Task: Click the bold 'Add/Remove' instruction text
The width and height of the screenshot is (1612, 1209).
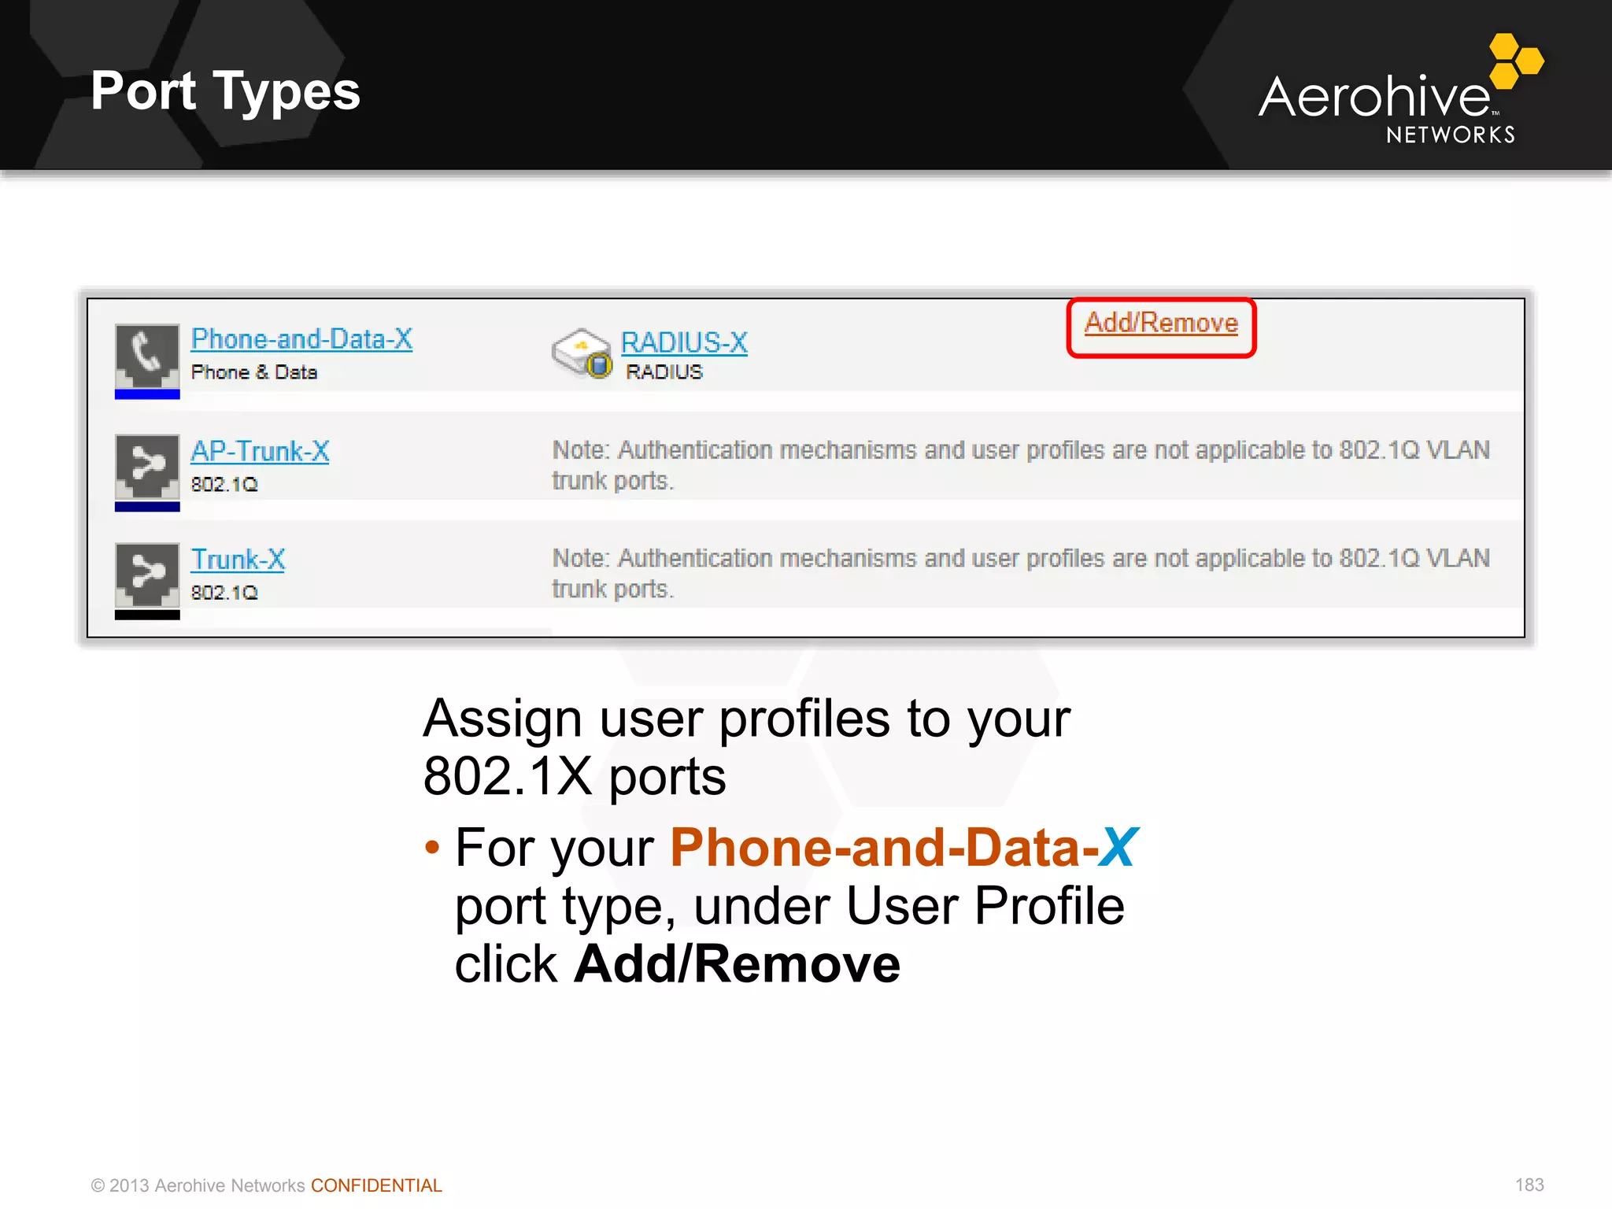Action: [x=737, y=963]
